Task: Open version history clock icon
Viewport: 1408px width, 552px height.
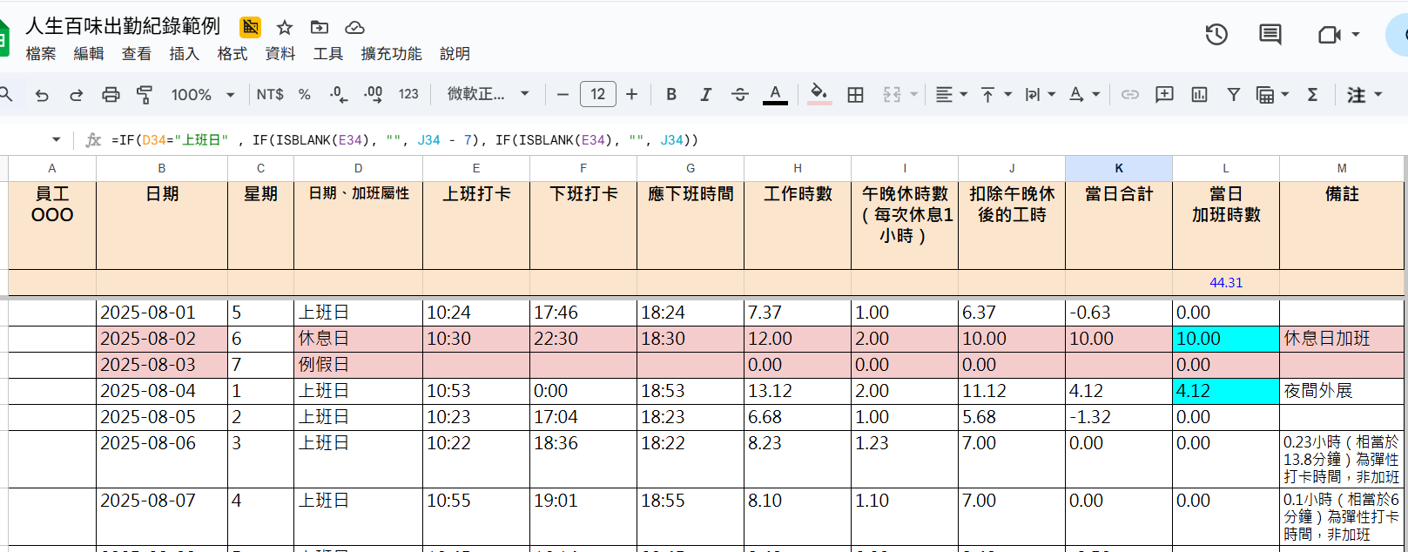Action: click(1216, 35)
